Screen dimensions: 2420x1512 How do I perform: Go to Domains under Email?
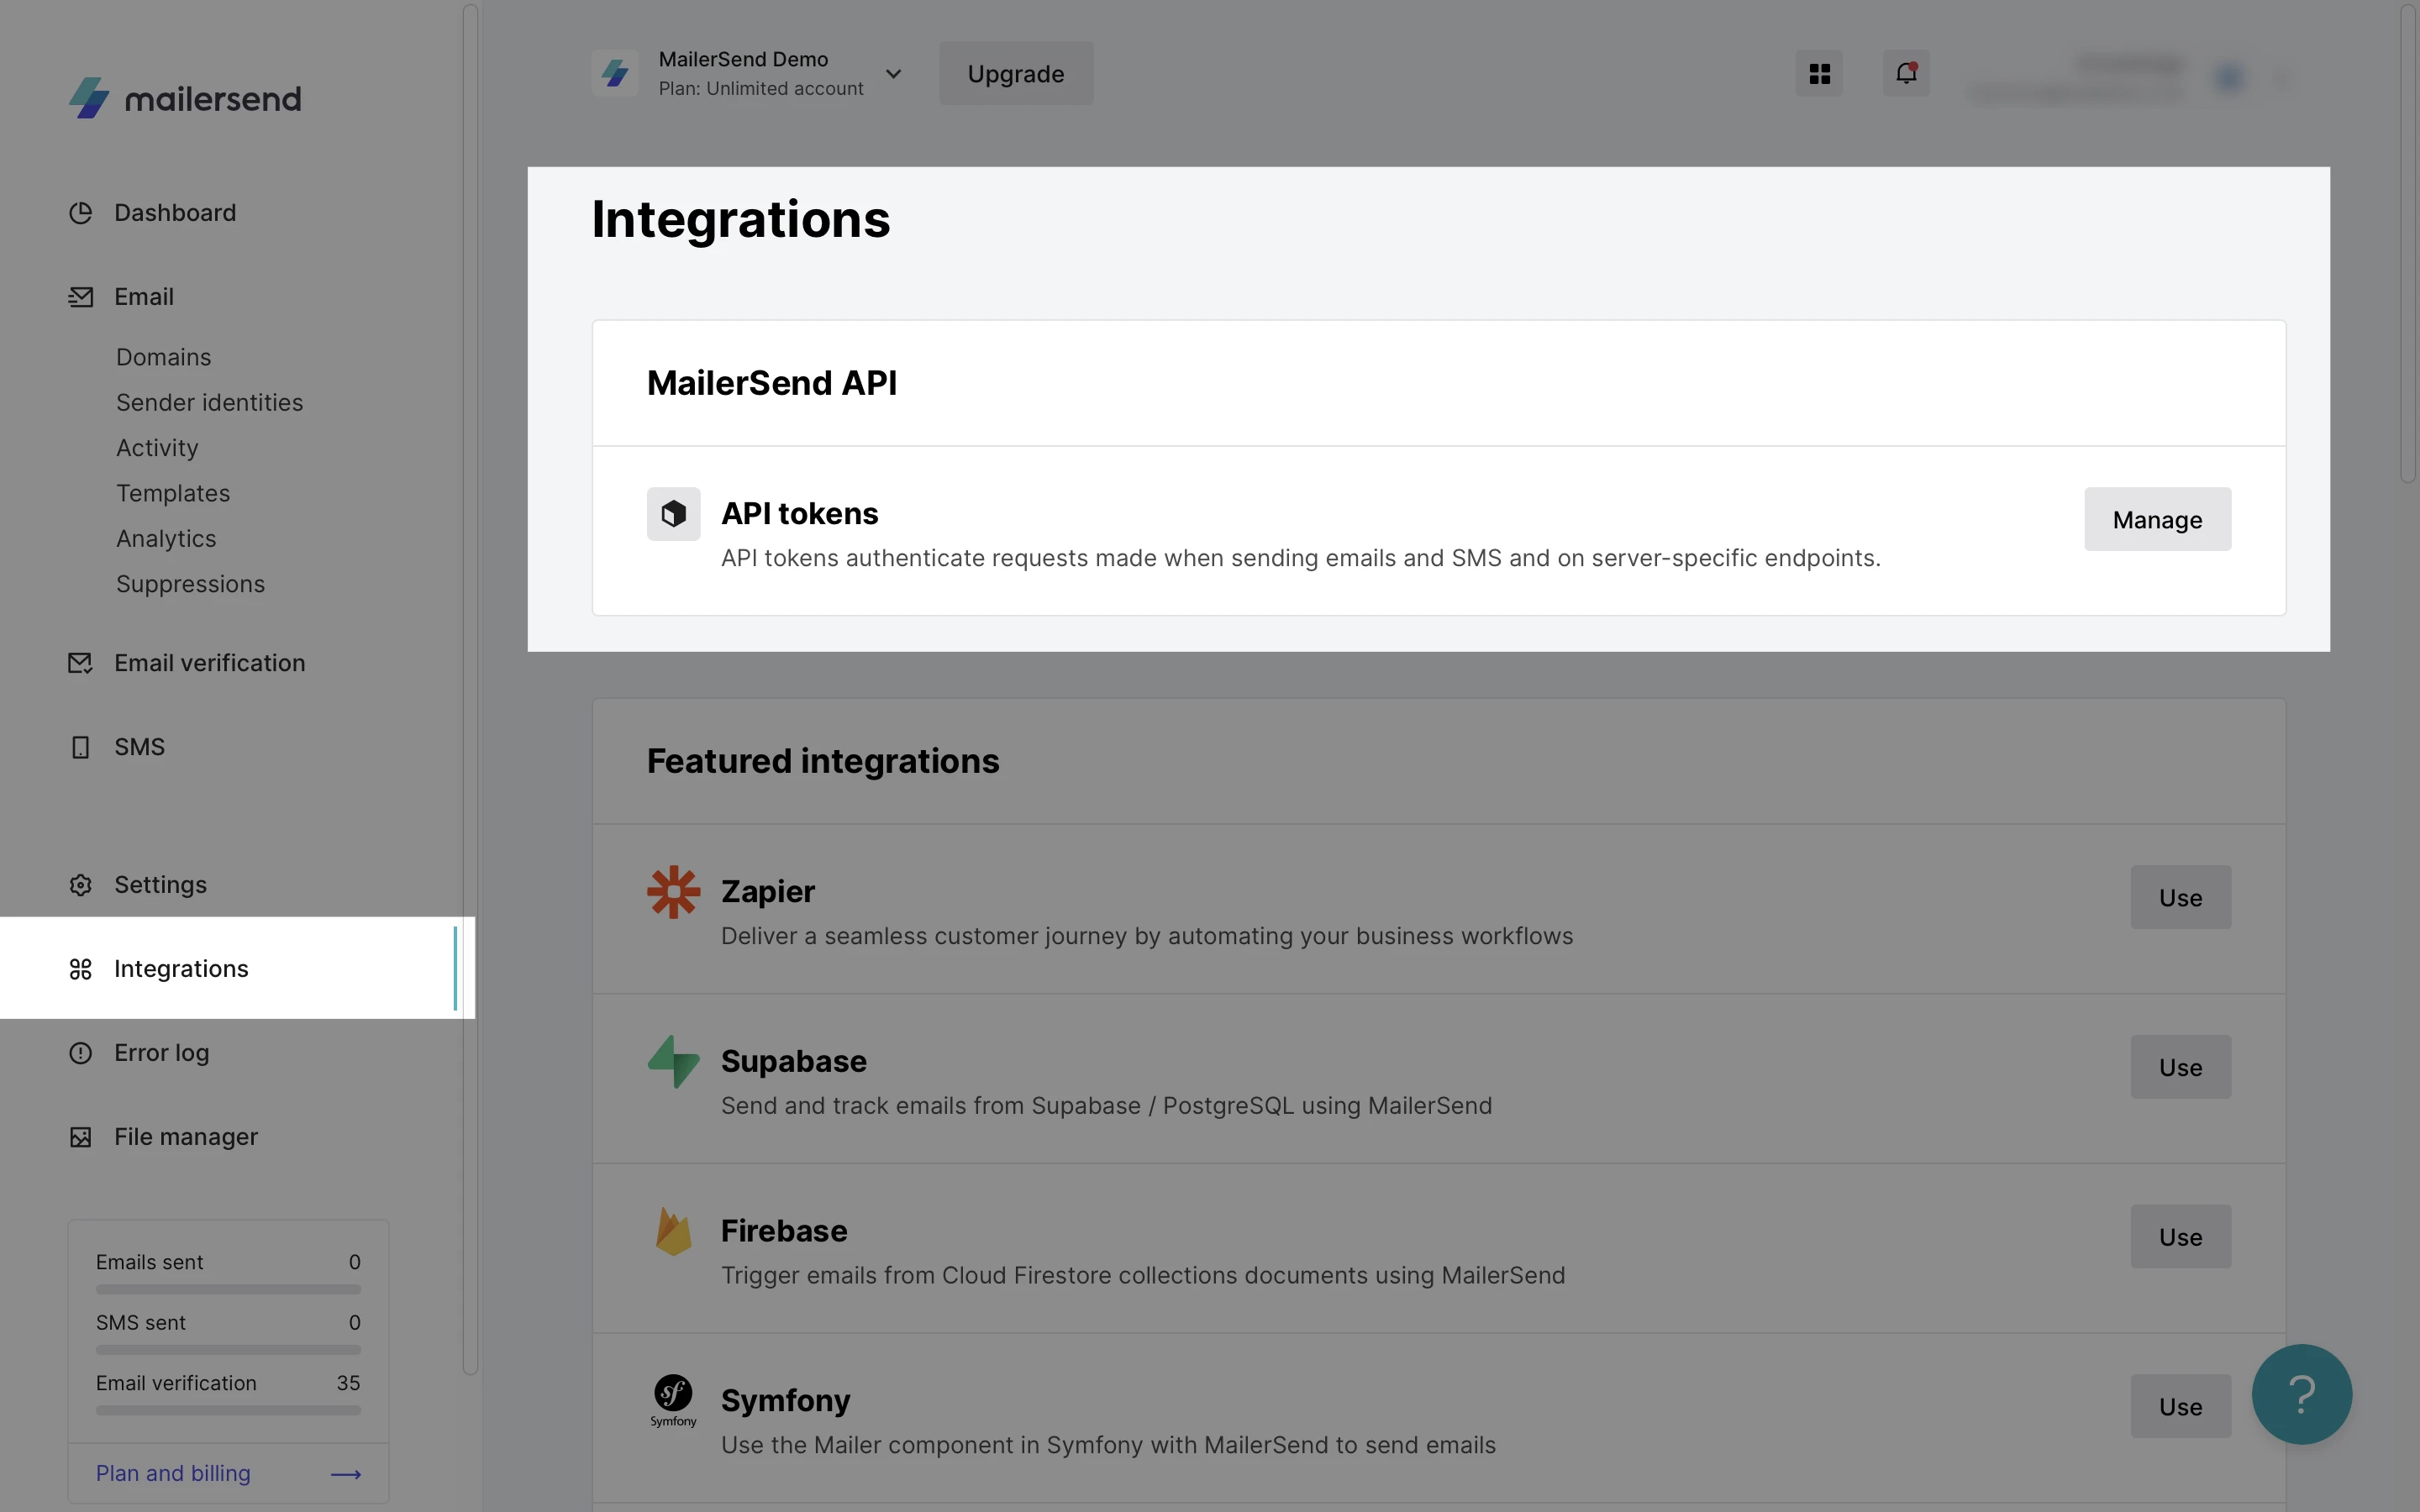(164, 357)
